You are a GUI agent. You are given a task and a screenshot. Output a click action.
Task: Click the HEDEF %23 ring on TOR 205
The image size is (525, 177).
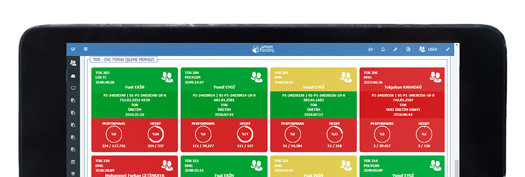click(x=335, y=134)
